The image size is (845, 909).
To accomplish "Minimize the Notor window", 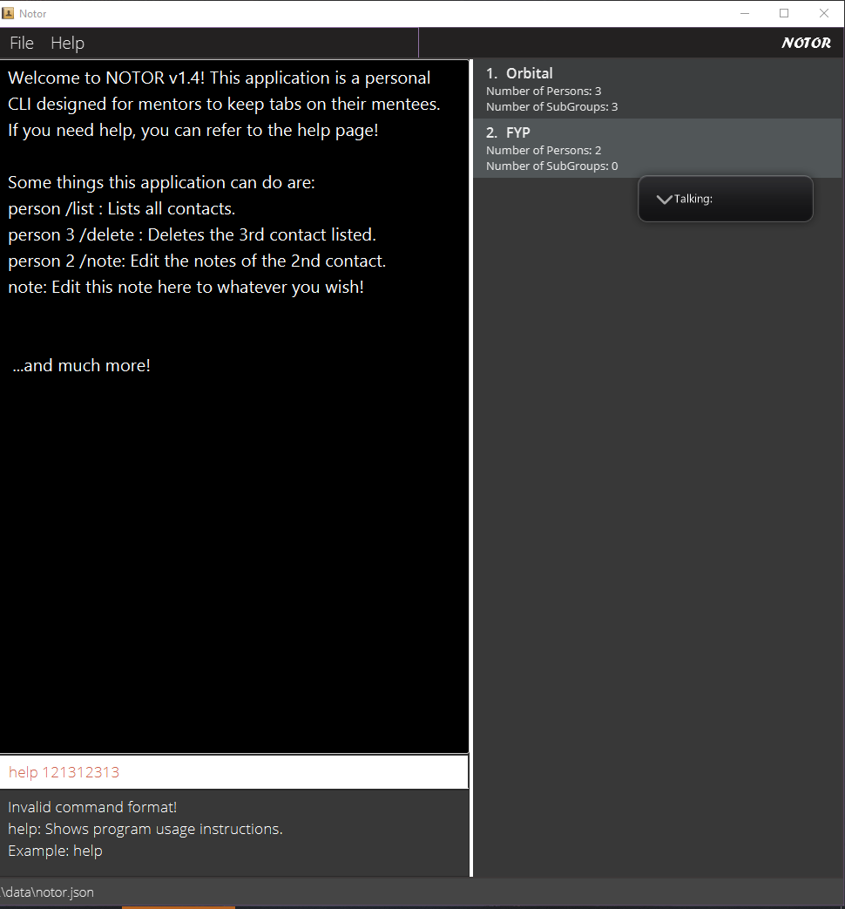I will pos(745,13).
